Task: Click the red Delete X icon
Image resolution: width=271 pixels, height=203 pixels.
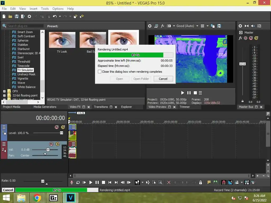Action: click(x=169, y=182)
